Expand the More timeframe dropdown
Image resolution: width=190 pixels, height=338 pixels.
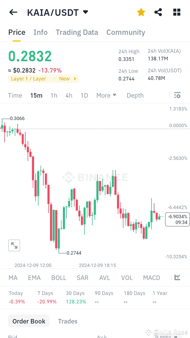106,95
